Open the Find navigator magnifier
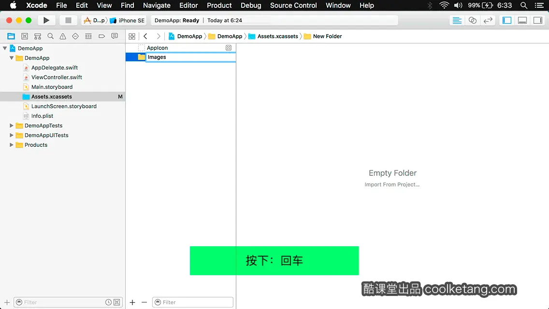This screenshot has width=549, height=309. pos(50,36)
